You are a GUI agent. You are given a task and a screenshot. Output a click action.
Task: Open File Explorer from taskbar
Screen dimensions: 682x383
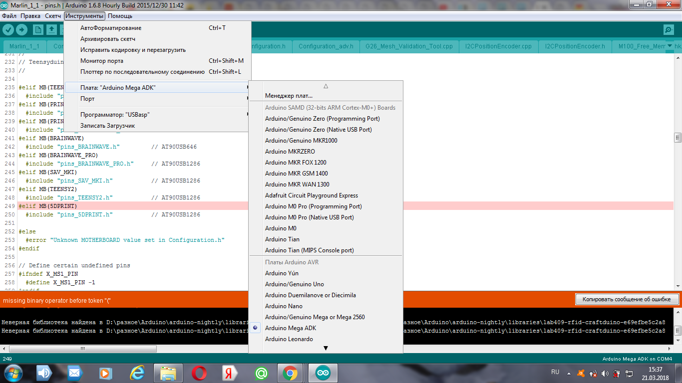coord(168,373)
